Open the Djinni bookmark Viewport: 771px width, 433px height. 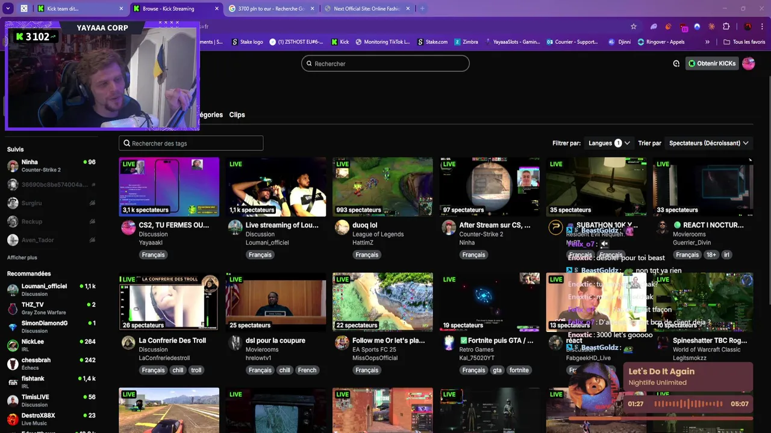[x=620, y=42]
